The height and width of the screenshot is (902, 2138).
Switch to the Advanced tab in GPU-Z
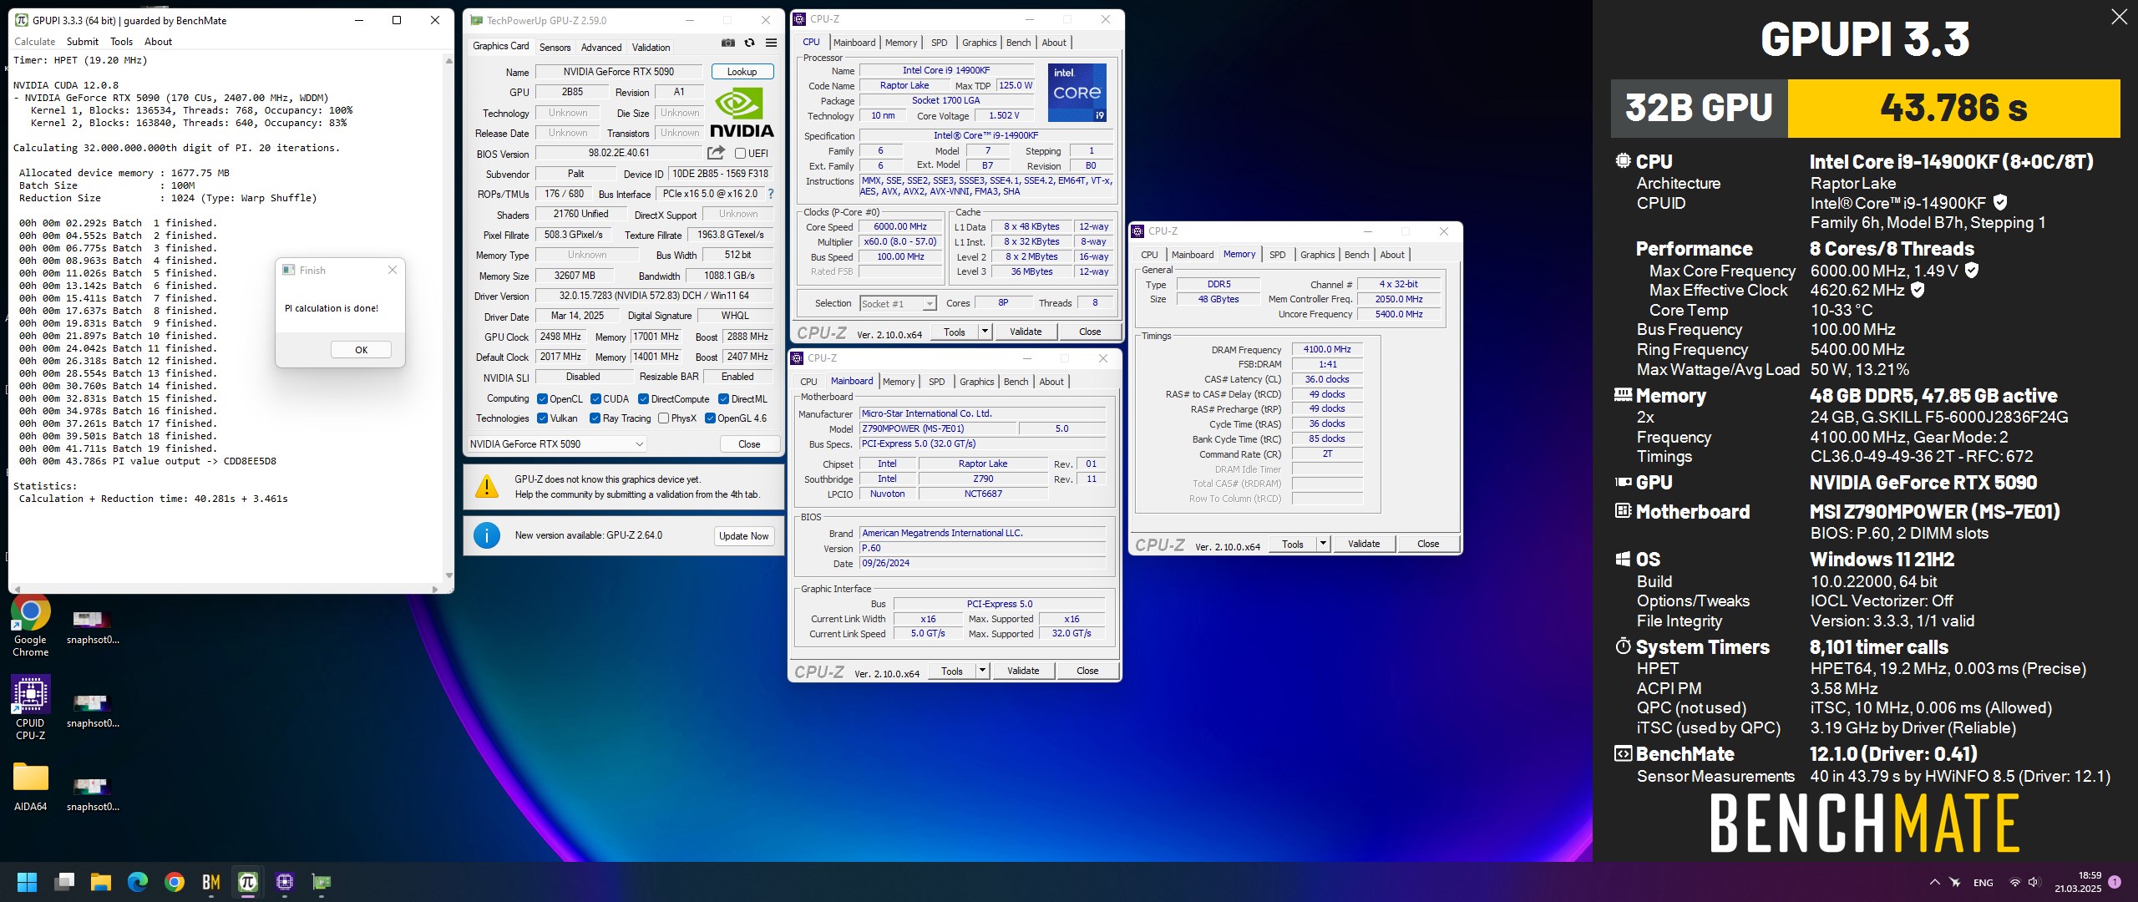tap(601, 48)
